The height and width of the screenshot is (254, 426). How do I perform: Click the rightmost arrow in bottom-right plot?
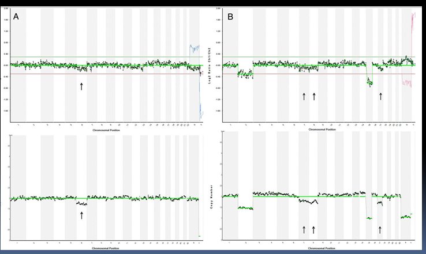click(x=380, y=229)
